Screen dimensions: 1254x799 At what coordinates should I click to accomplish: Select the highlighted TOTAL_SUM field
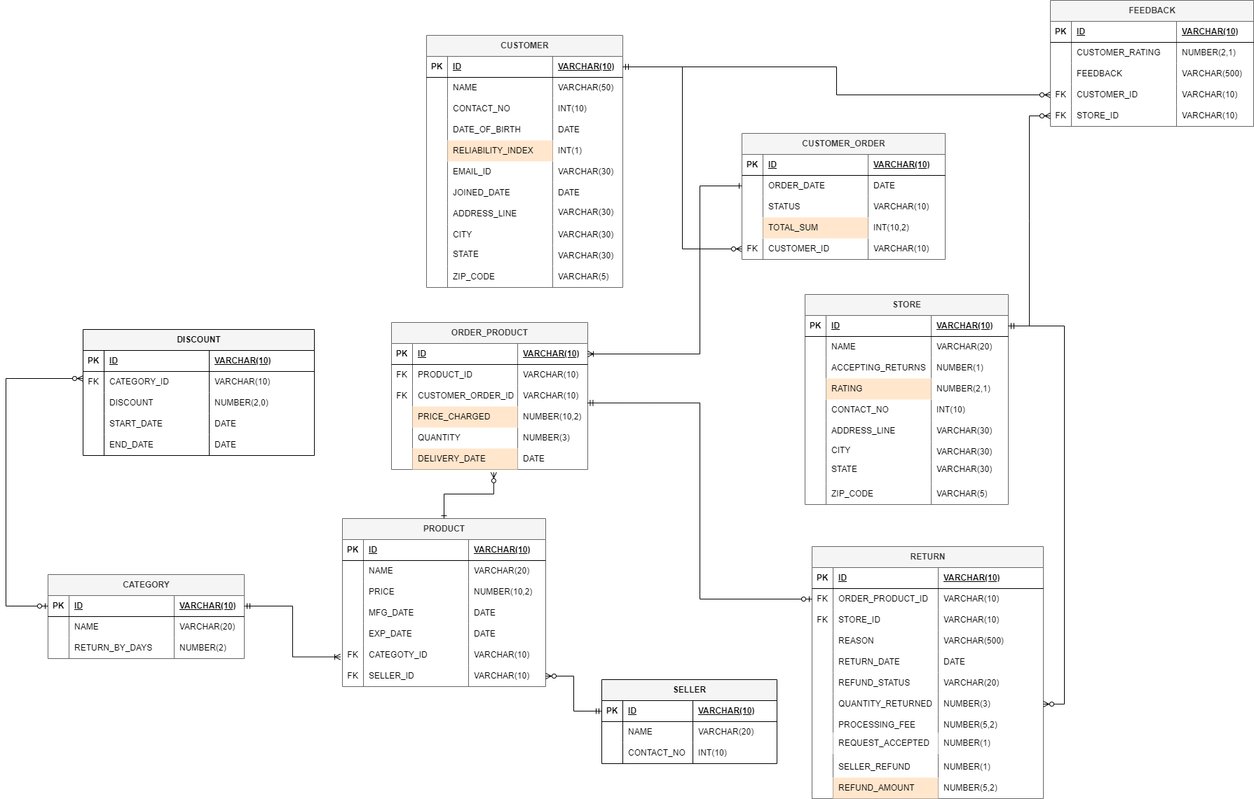[815, 228]
